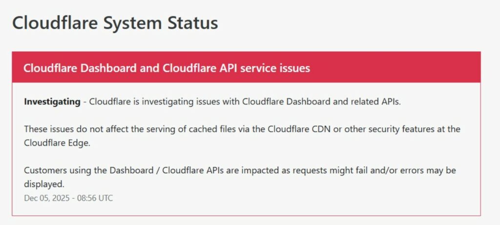
Task: Click the bold Investigating status label
Action: 52,102
